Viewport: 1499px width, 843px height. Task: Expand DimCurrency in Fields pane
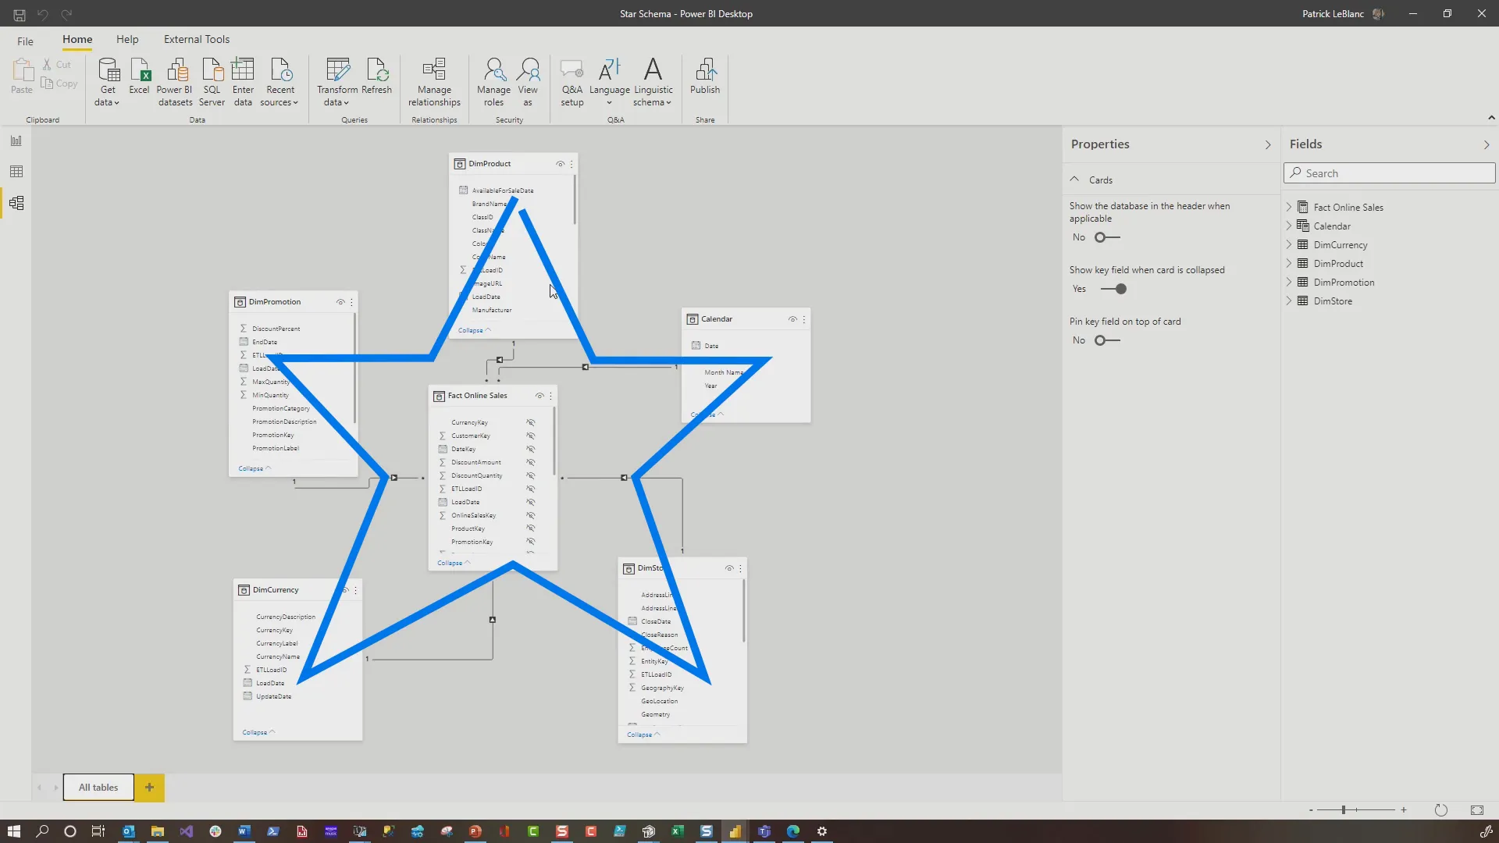(1289, 244)
